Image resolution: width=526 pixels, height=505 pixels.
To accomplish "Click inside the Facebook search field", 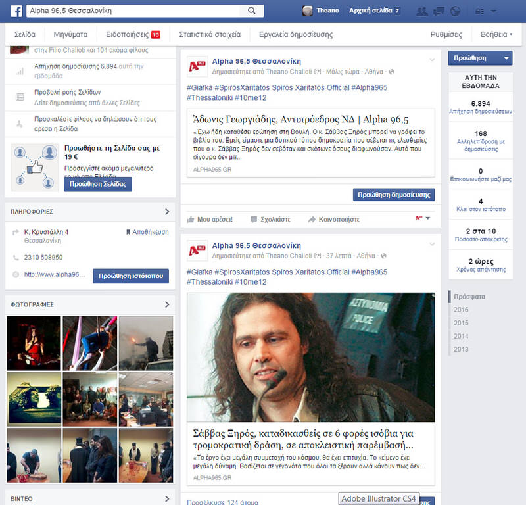I will [x=133, y=11].
